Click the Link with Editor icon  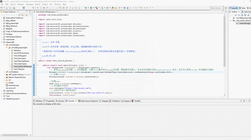point(22,15)
